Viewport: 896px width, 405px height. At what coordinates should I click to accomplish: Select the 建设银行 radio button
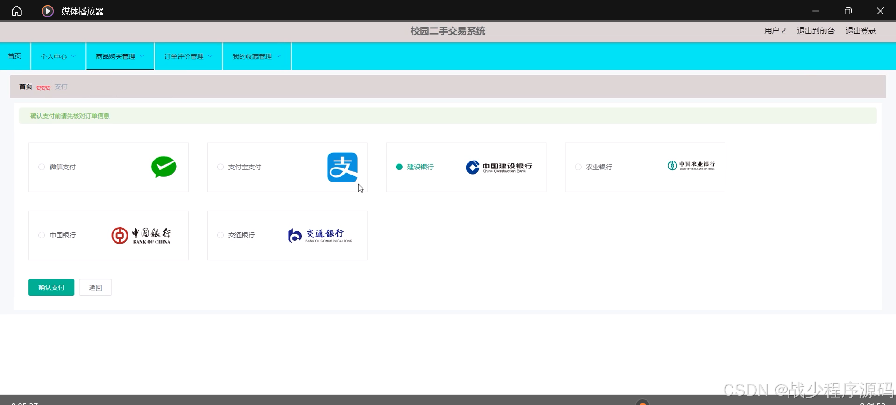[x=399, y=167]
